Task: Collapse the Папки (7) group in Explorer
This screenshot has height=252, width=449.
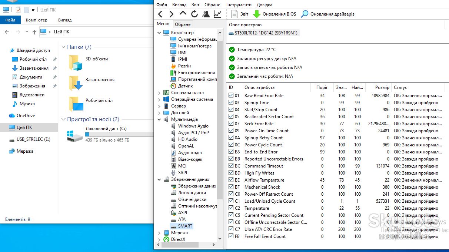Action: (x=64, y=47)
